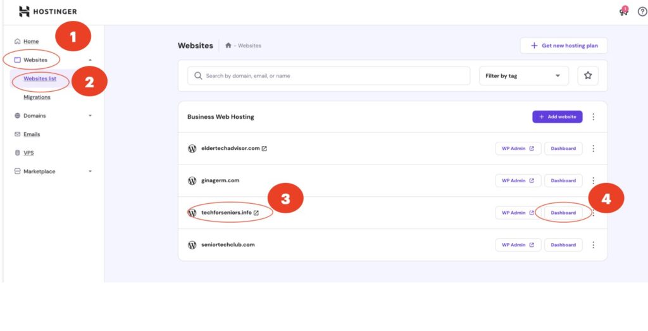Open the notifications megaphone icon

click(623, 11)
